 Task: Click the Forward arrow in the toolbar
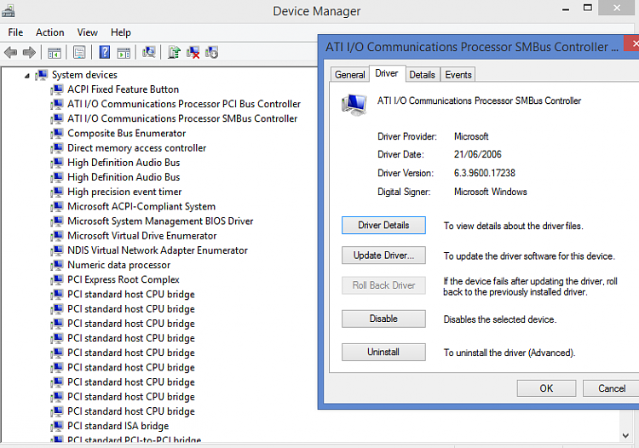29,53
